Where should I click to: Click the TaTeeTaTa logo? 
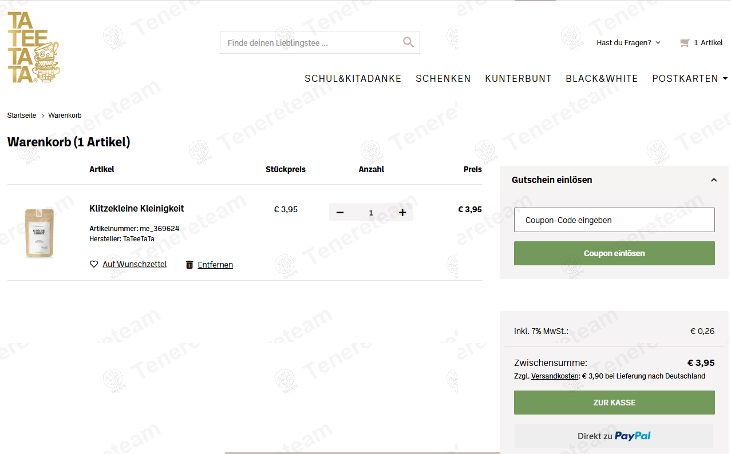click(33, 47)
